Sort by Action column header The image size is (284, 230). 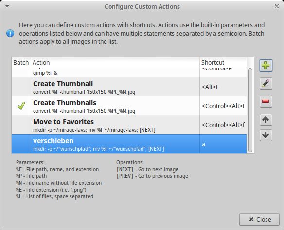[115, 63]
